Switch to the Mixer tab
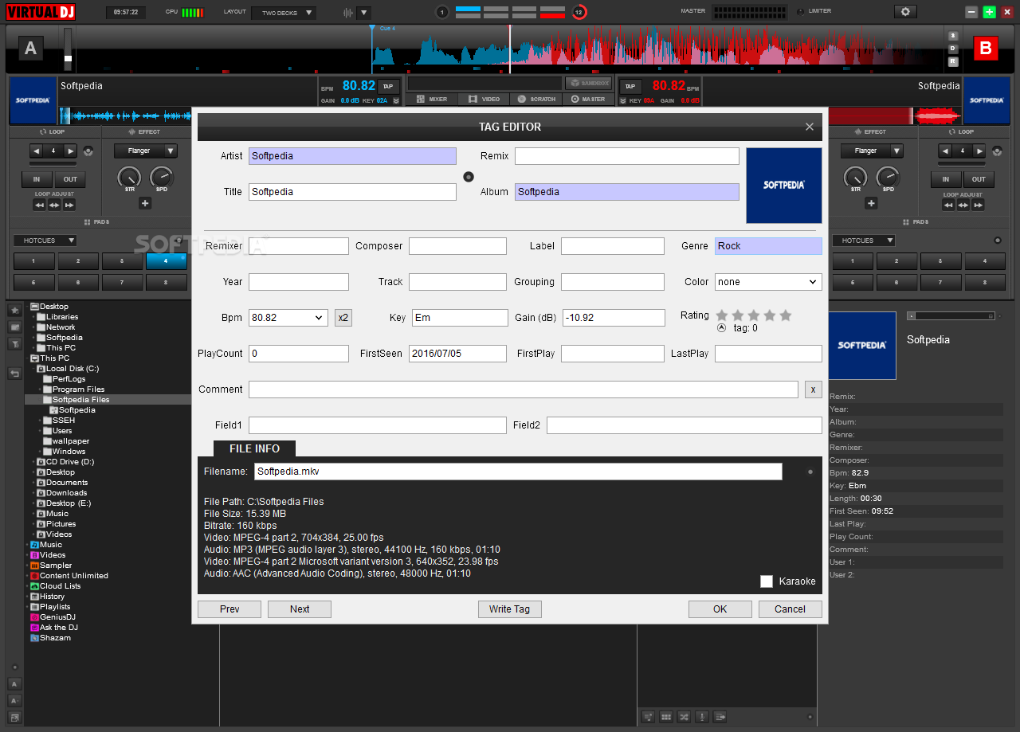Viewport: 1020px width, 732px height. (431, 100)
